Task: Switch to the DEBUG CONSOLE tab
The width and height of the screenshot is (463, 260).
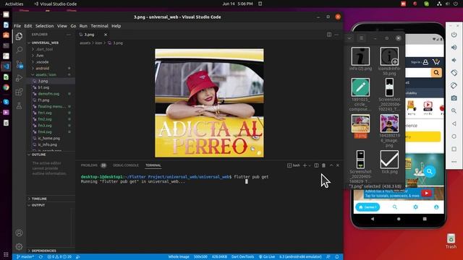Action: pyautogui.click(x=126, y=165)
